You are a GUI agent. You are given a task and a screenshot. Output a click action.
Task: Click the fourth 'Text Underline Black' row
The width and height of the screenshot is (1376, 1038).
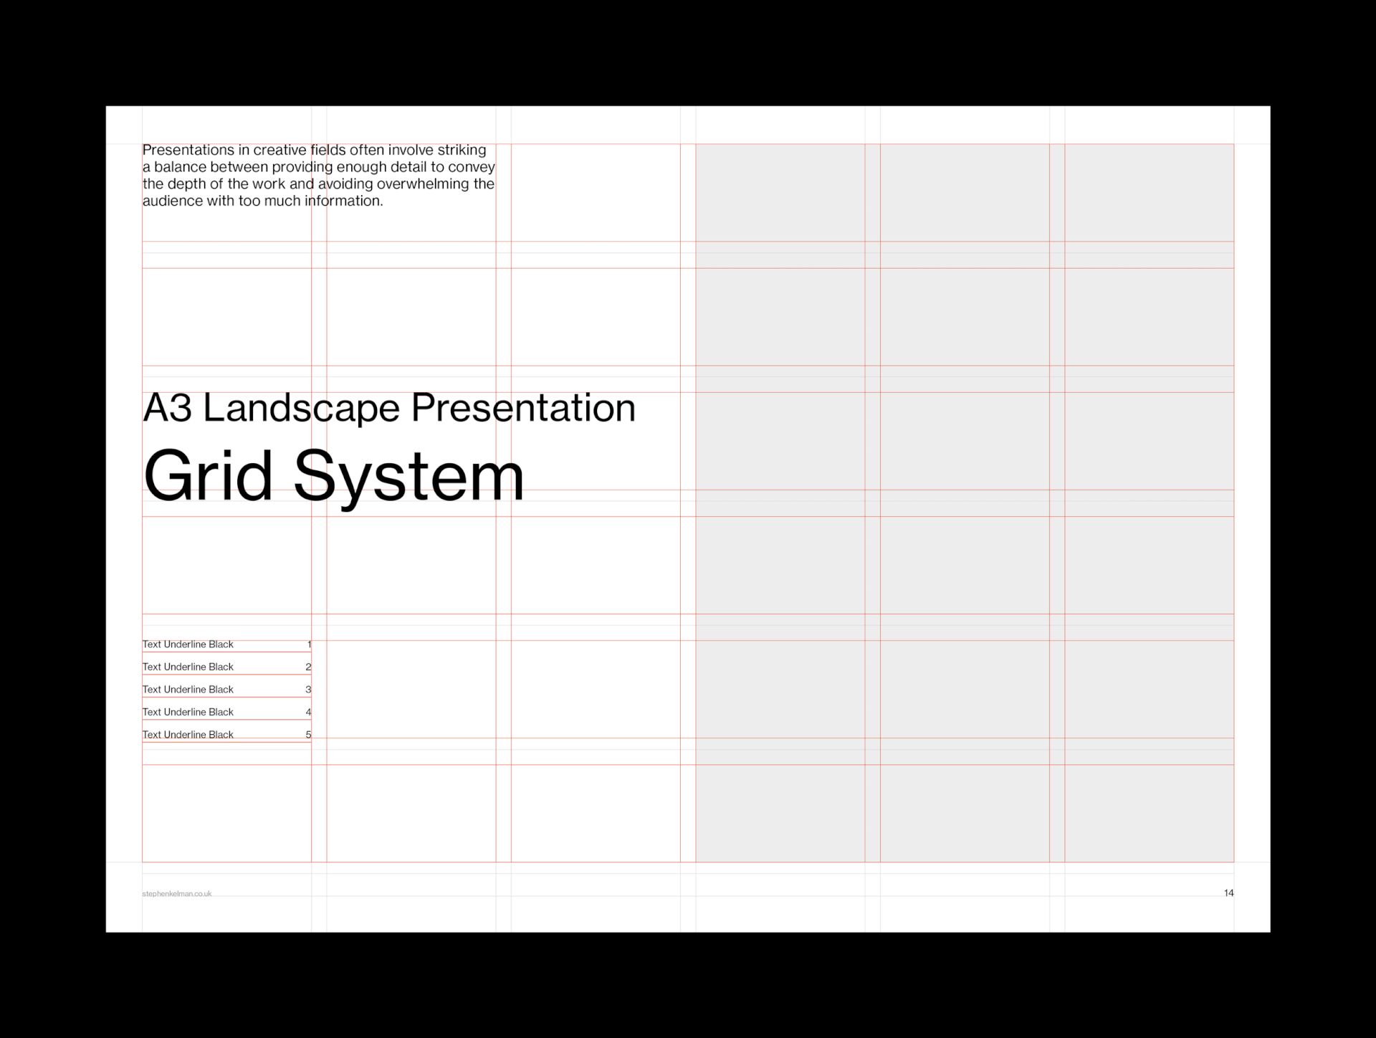point(188,712)
